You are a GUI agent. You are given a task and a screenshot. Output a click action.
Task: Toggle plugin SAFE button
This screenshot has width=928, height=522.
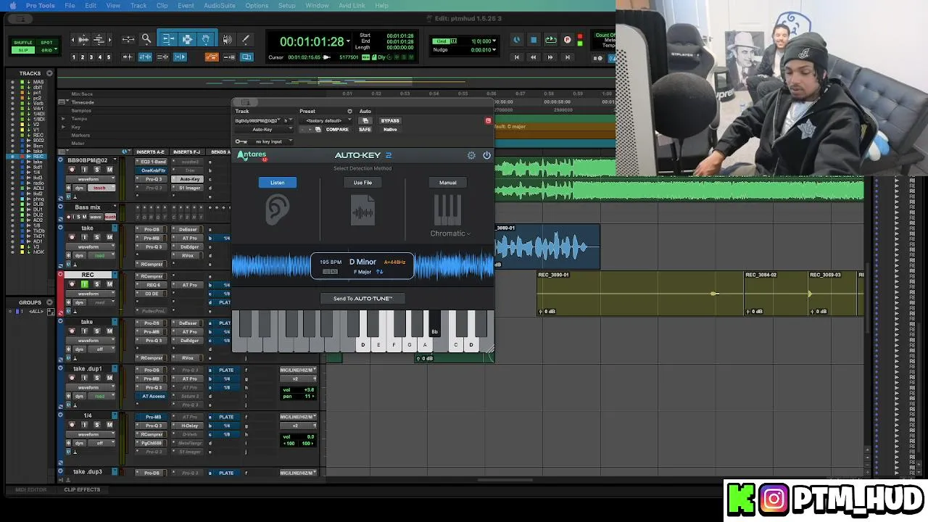(365, 130)
